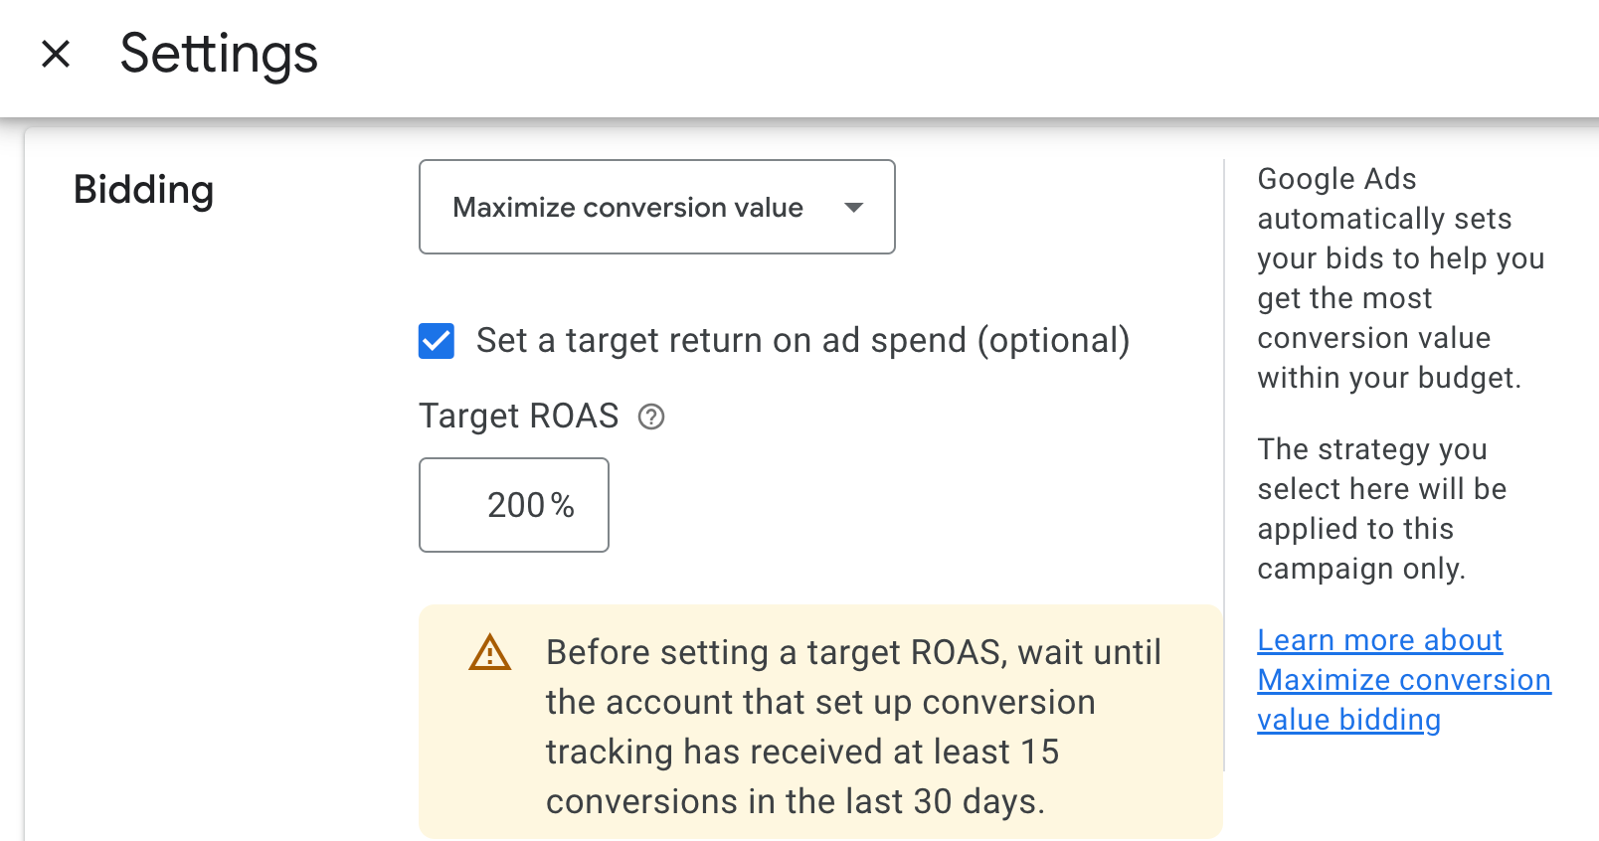
Task: Close the Settings panel via the X
Action: pos(56,55)
